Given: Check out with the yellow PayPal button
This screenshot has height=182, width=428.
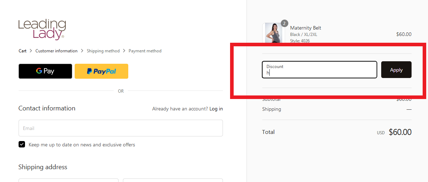Looking at the screenshot, I should pyautogui.click(x=101, y=71).
